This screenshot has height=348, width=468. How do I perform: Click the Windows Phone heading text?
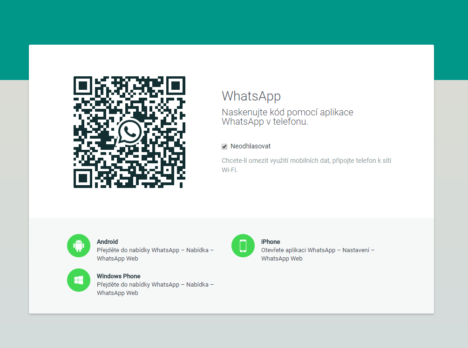point(118,276)
